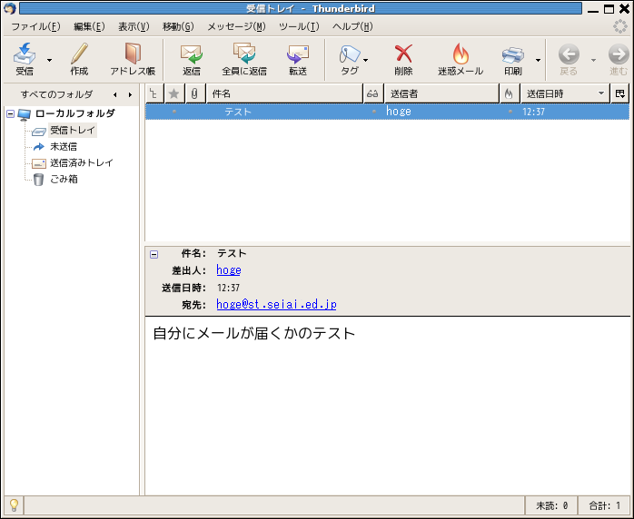The width and height of the screenshot is (634, 519).
Task: Click the lightbulb status bar icon
Action: (14, 504)
